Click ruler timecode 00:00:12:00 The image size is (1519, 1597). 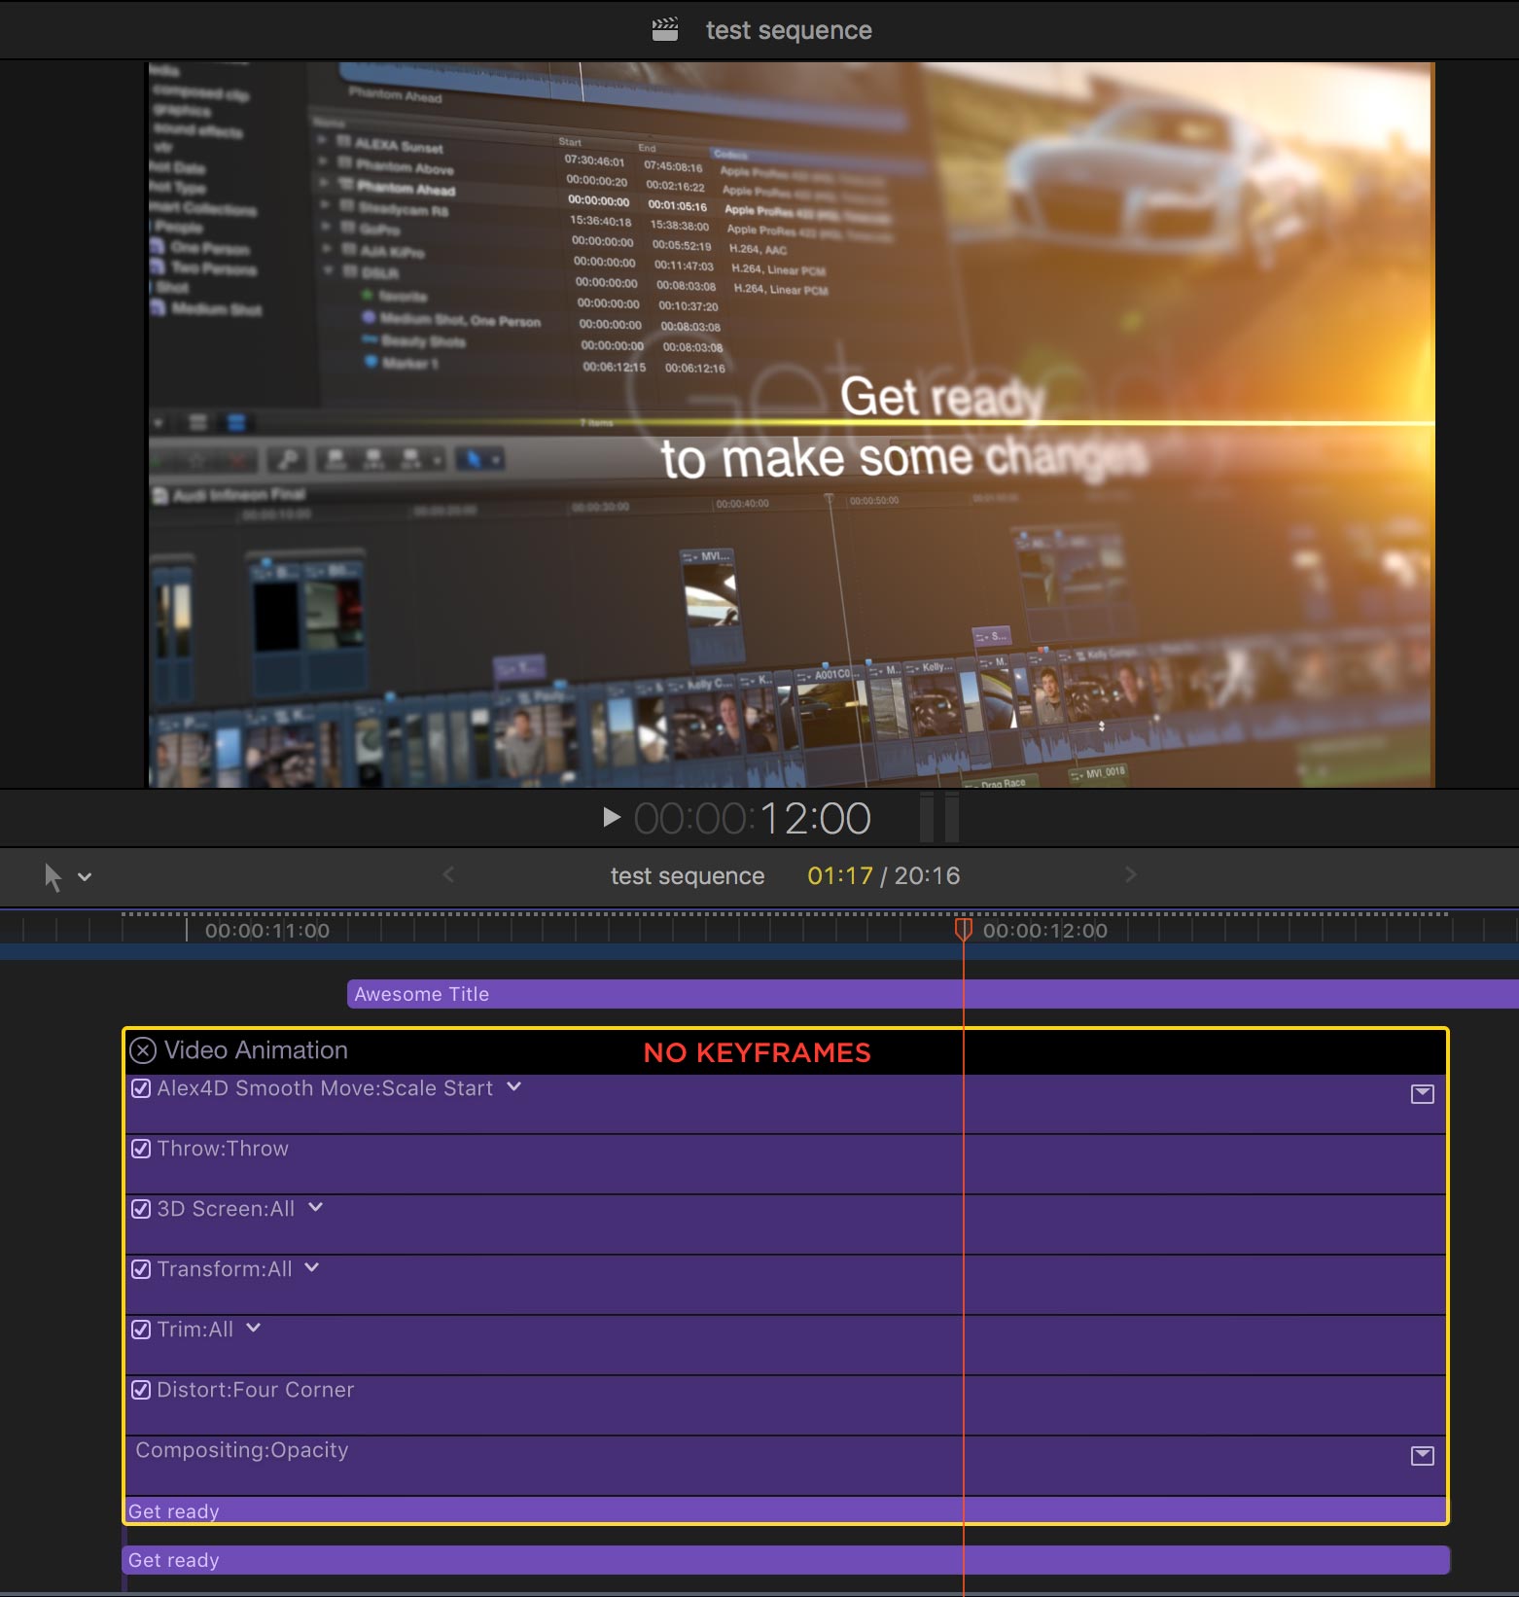click(1045, 931)
